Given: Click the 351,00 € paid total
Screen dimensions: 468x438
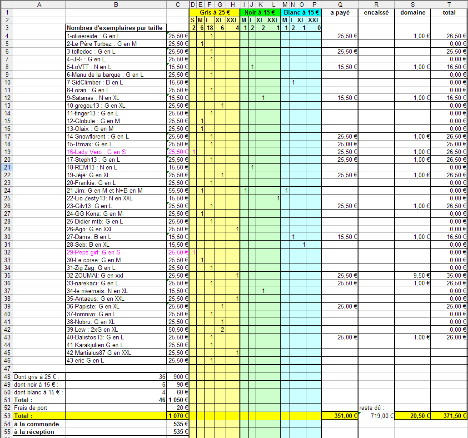Looking at the screenshot, I should [340, 416].
